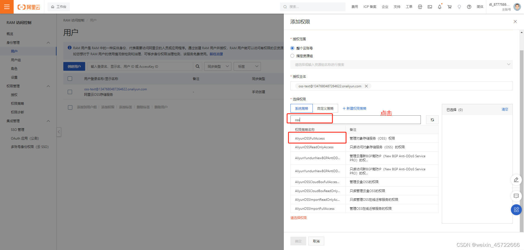Open the hamburger navigation menu

7,7
